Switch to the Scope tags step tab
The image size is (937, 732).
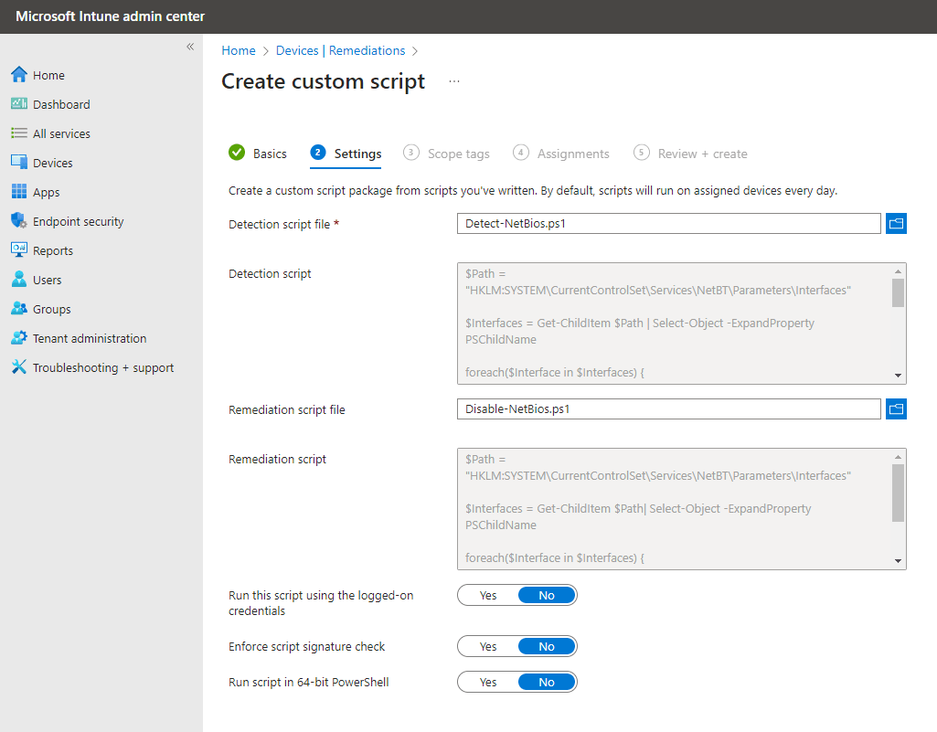click(x=446, y=154)
